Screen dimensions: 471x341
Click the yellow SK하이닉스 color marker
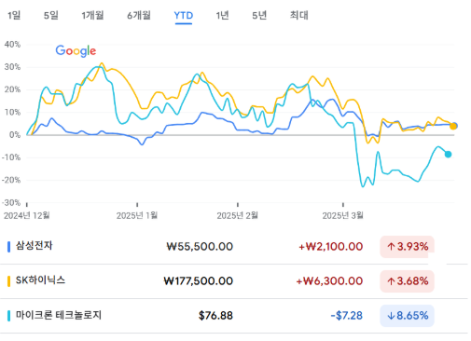click(8, 281)
